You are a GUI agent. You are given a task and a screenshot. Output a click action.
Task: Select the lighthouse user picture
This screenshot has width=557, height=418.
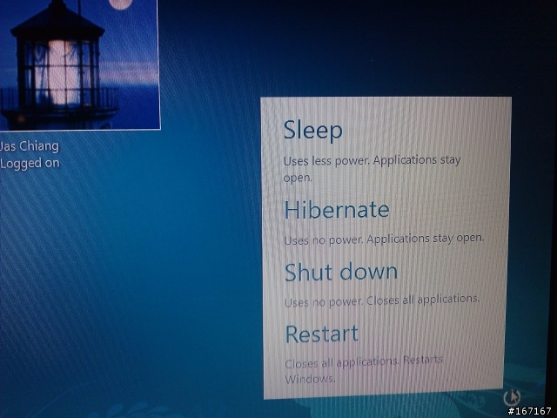(79, 64)
